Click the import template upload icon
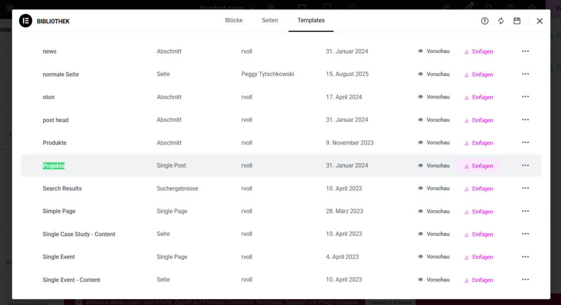The height and width of the screenshot is (305, 561). point(485,21)
